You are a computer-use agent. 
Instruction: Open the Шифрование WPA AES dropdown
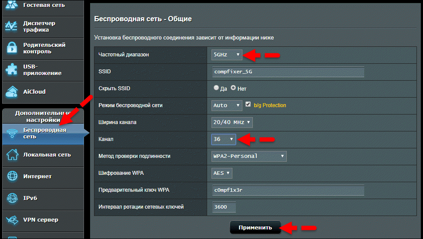click(x=222, y=173)
